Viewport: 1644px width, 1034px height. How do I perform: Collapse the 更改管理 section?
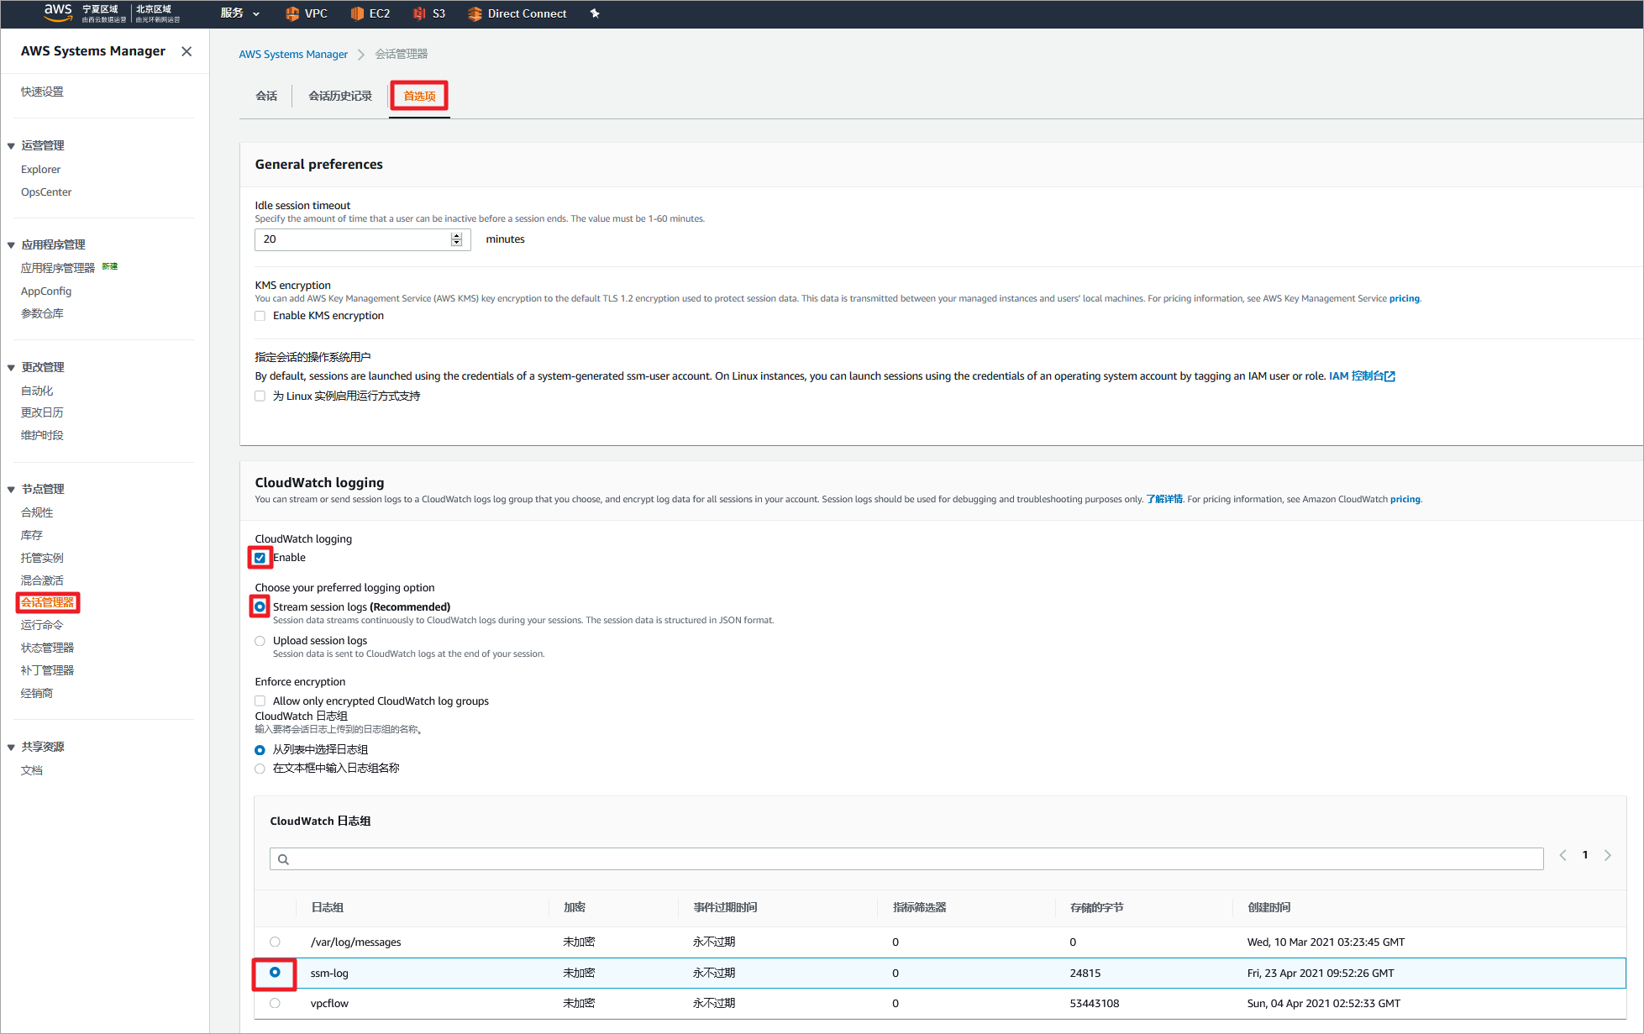(x=11, y=368)
